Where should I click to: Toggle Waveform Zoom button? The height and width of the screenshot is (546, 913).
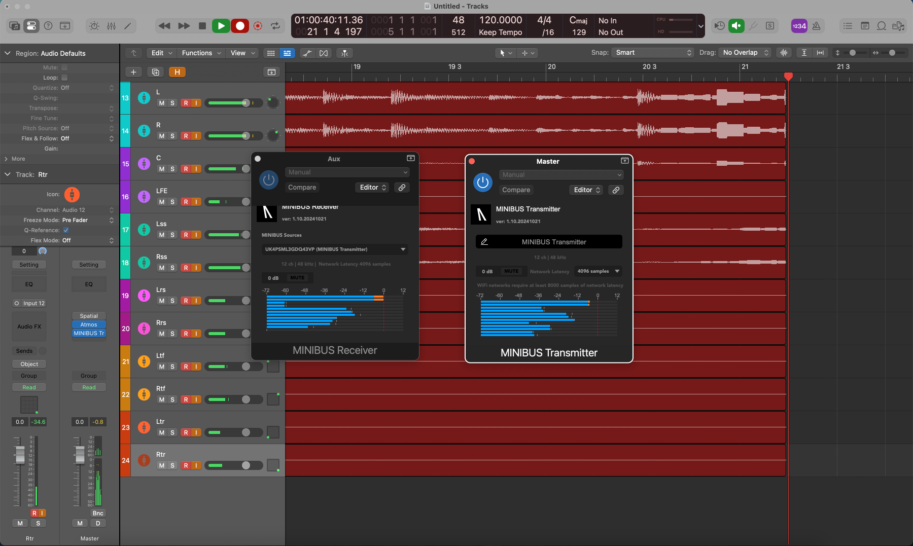(784, 53)
